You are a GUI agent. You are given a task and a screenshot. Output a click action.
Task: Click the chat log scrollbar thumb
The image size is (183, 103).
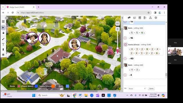[x=166, y=75]
